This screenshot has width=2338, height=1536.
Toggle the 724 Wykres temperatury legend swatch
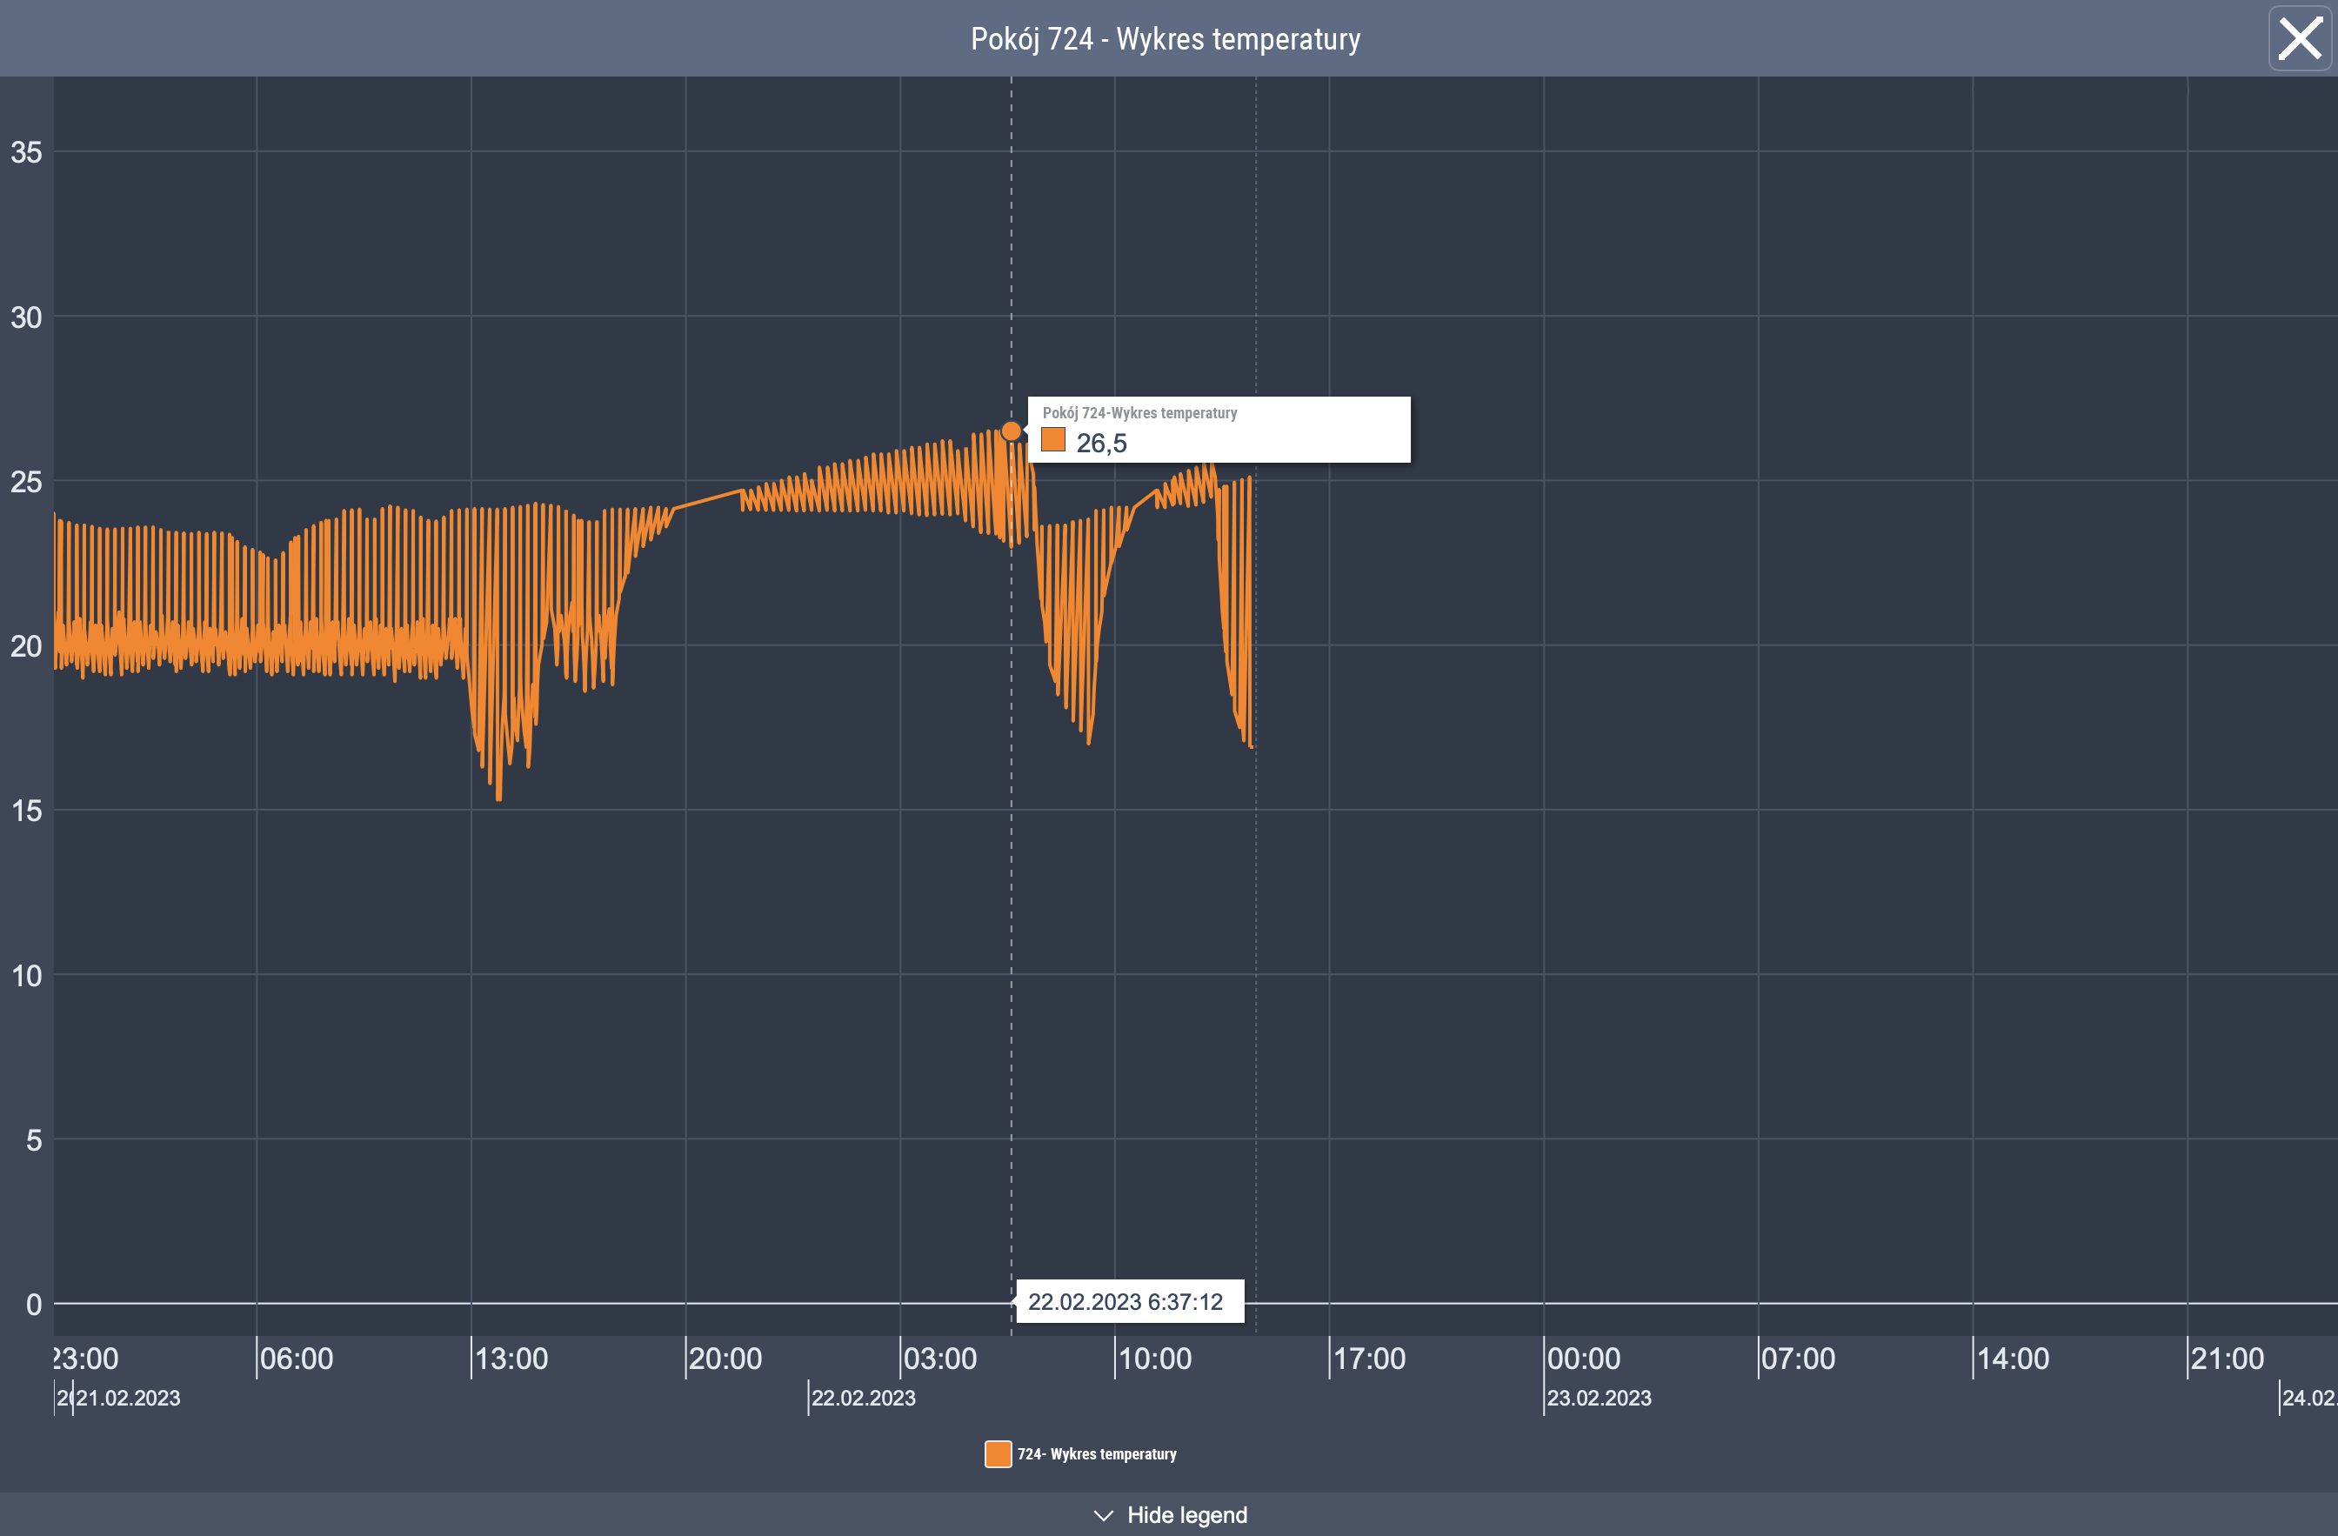pyautogui.click(x=998, y=1453)
